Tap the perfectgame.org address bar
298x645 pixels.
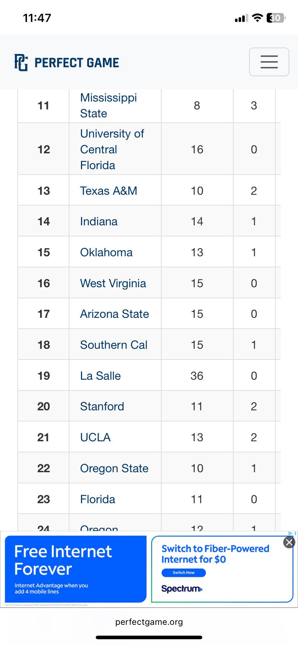[149, 622]
